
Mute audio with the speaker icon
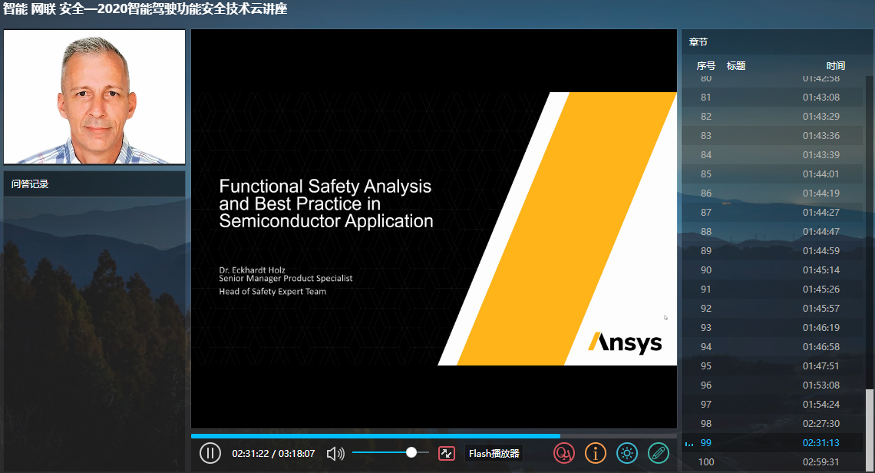pyautogui.click(x=335, y=454)
